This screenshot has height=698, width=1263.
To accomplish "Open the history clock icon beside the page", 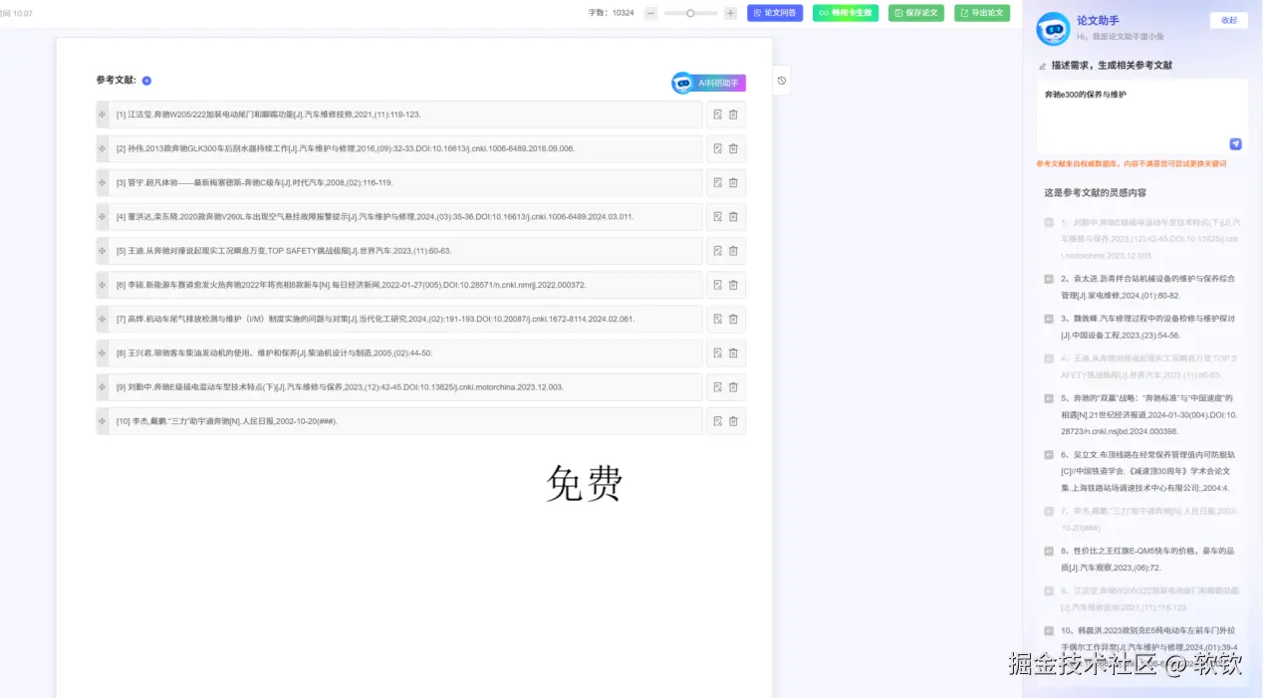I will [782, 81].
